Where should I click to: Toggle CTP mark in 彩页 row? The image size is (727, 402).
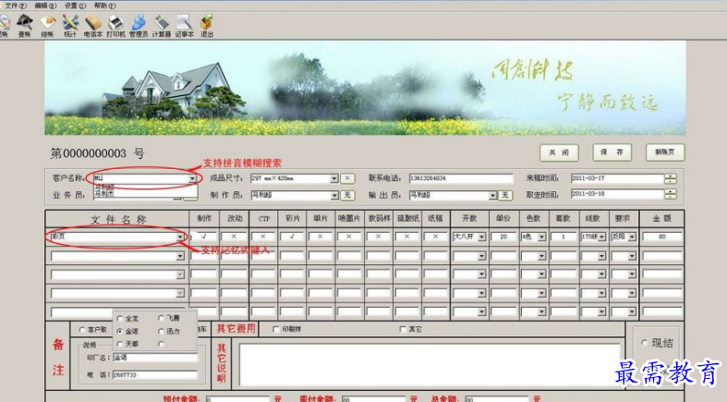pyautogui.click(x=263, y=237)
